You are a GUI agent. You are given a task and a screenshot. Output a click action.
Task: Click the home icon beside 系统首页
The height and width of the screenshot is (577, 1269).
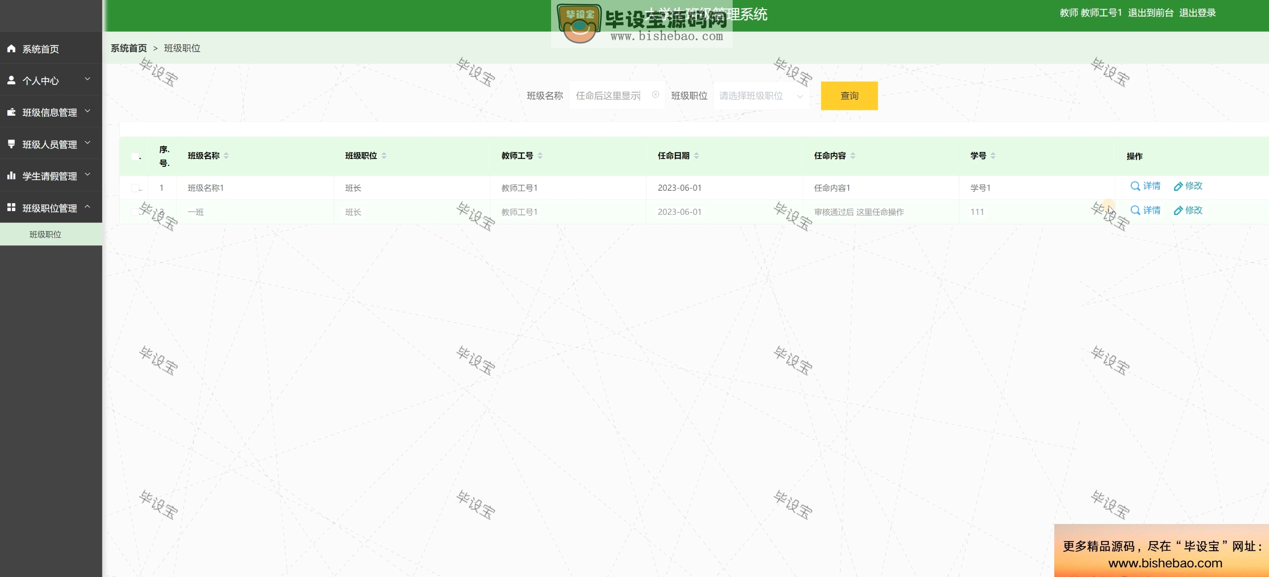point(12,48)
